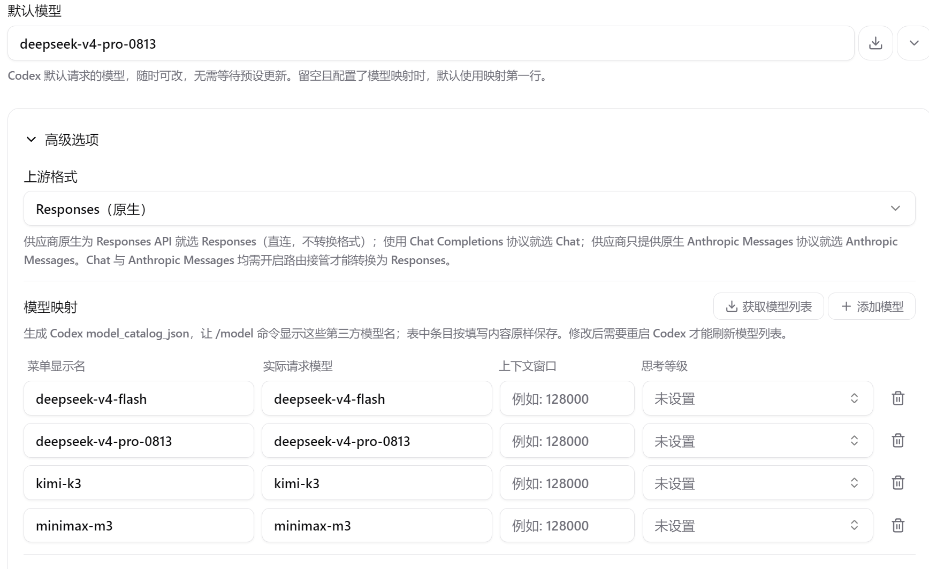Open thinking level dropdown for deepseek-v4-flash

click(758, 398)
